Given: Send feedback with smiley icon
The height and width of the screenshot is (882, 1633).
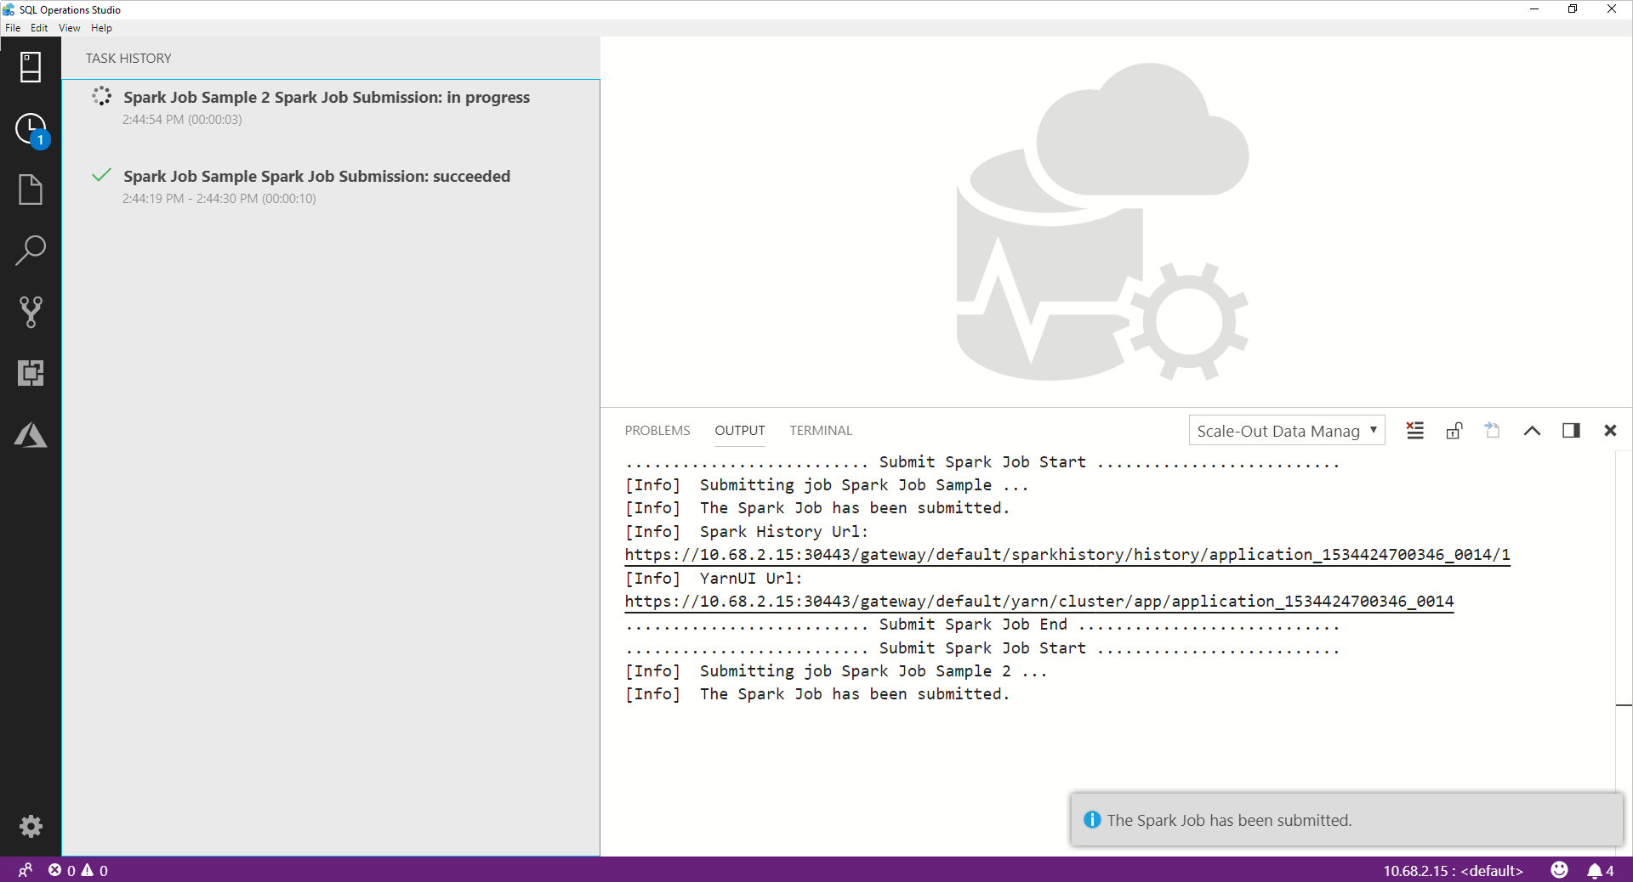Looking at the screenshot, I should tap(1559, 869).
